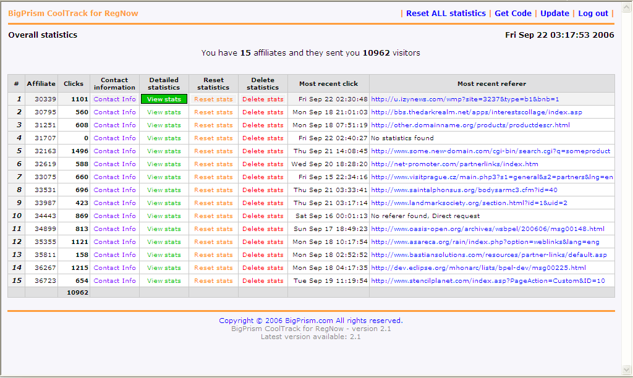Click the scrollbar up arrow
The width and height of the screenshot is (633, 378).
627,7
